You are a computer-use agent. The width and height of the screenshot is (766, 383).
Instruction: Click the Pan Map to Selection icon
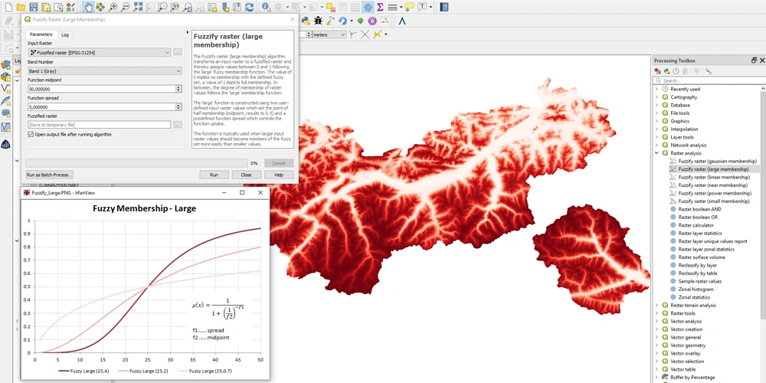(100, 8)
